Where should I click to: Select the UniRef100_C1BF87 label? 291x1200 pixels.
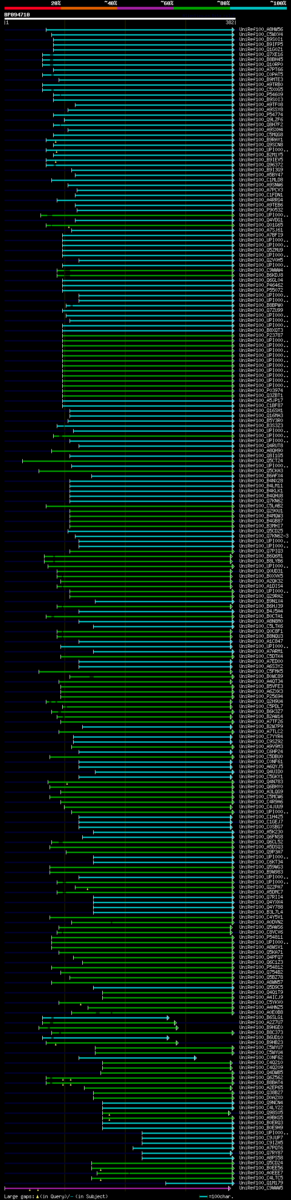click(x=261, y=406)
